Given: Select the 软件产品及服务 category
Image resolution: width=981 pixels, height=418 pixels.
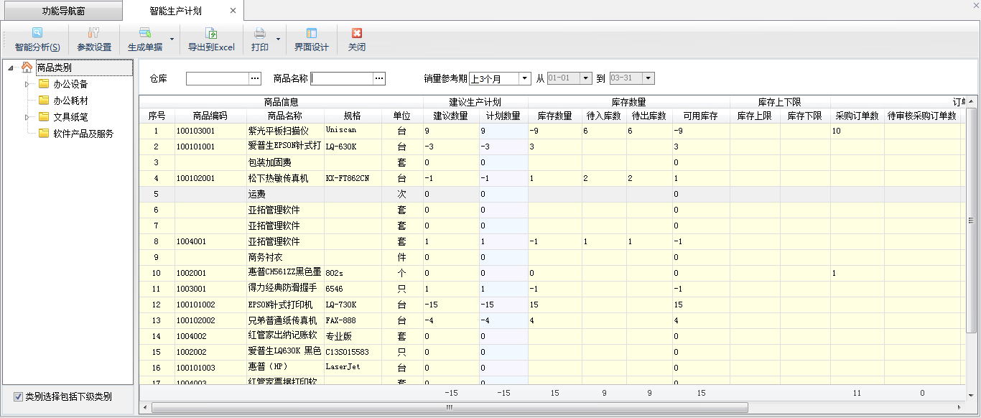Looking at the screenshot, I should (x=83, y=134).
